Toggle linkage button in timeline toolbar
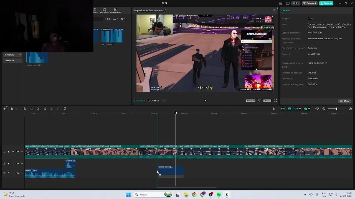The image size is (355, 199). [296, 109]
